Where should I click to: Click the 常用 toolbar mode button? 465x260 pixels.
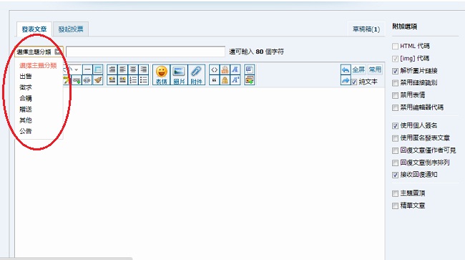(375, 69)
